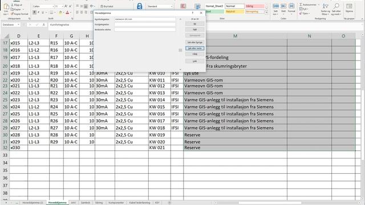This screenshot has height=205, width=365.
Task: Switch to the Sikring sheet tab
Action: (x=99, y=203)
